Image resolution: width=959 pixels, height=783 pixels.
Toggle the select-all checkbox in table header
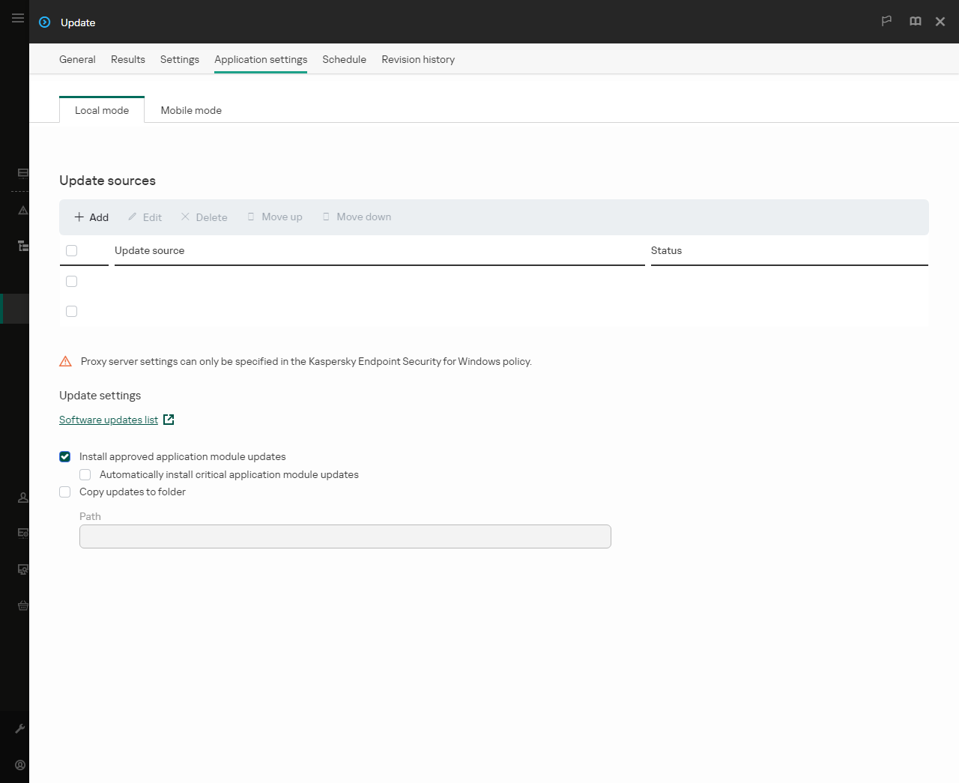coord(72,251)
